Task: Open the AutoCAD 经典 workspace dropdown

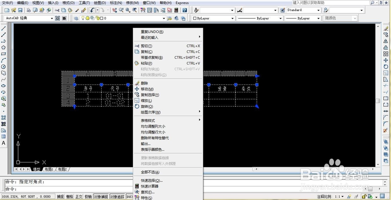Action: (29, 18)
